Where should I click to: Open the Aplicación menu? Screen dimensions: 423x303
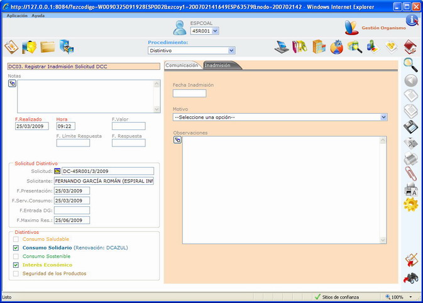tap(17, 16)
